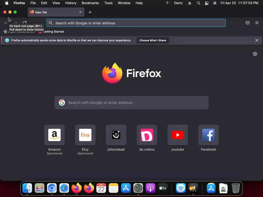
Task: Open the Firefox application menu
Action: coord(19,3)
